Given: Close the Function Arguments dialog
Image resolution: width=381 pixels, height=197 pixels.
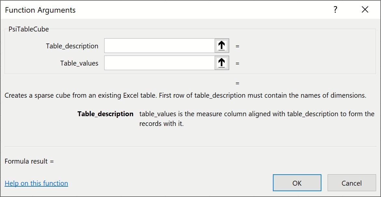Looking at the screenshot, I should [365, 10].
